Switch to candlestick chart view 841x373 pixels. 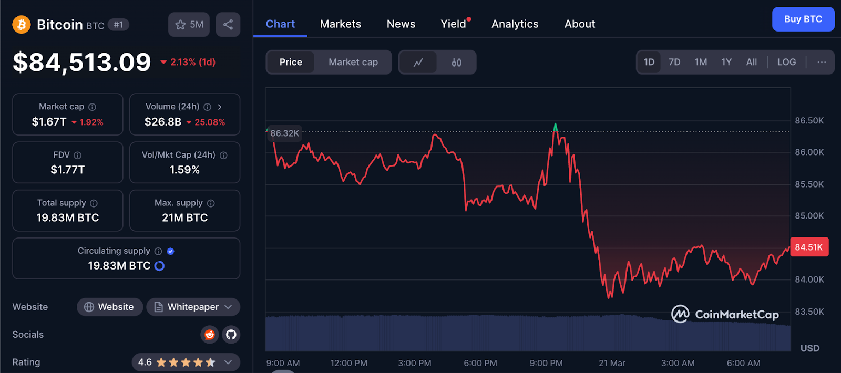pos(456,63)
